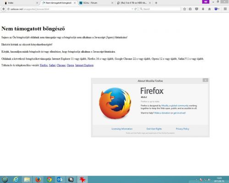Open the Windows Start button
This screenshot has width=229, height=183.
[5, 179]
